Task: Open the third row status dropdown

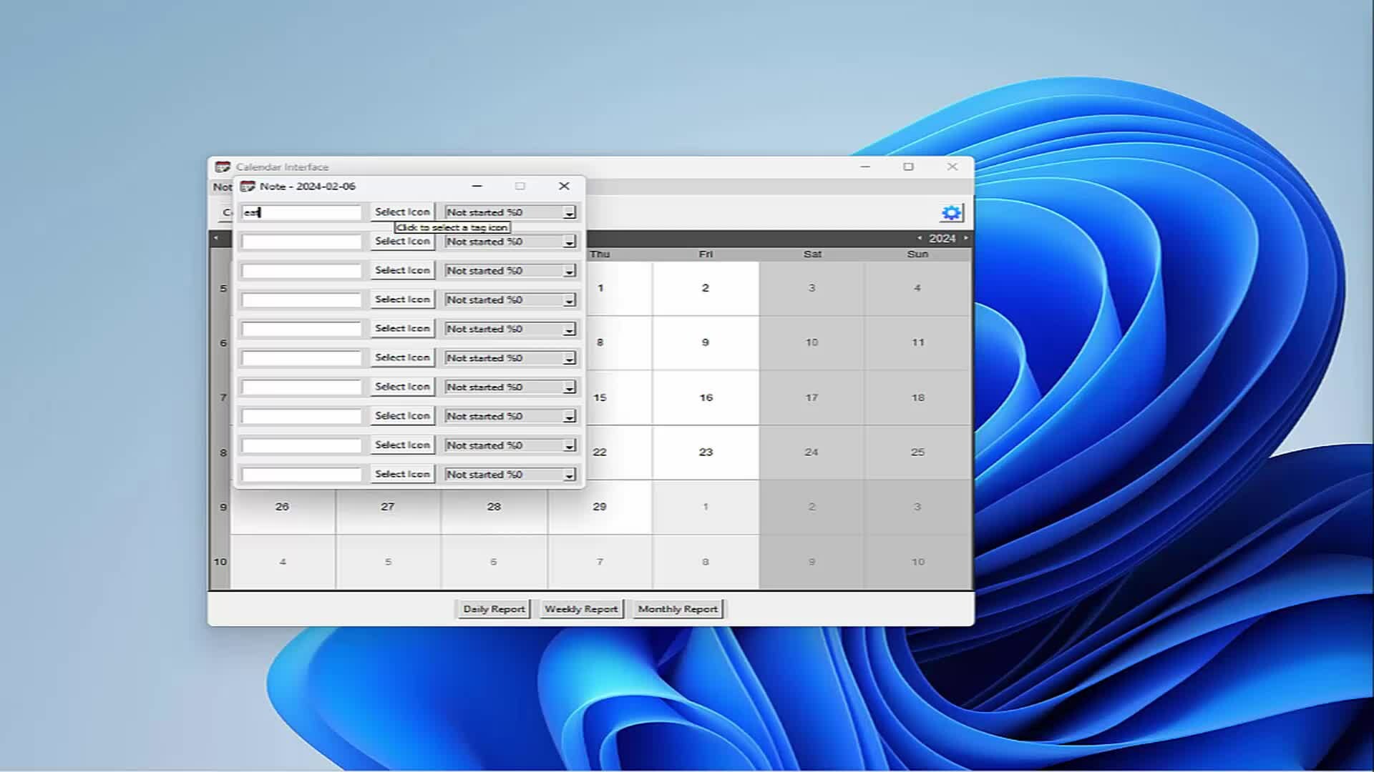Action: click(569, 272)
